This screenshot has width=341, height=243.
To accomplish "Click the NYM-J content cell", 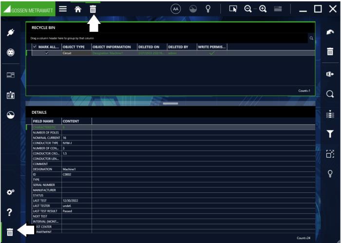I will coord(77,143).
